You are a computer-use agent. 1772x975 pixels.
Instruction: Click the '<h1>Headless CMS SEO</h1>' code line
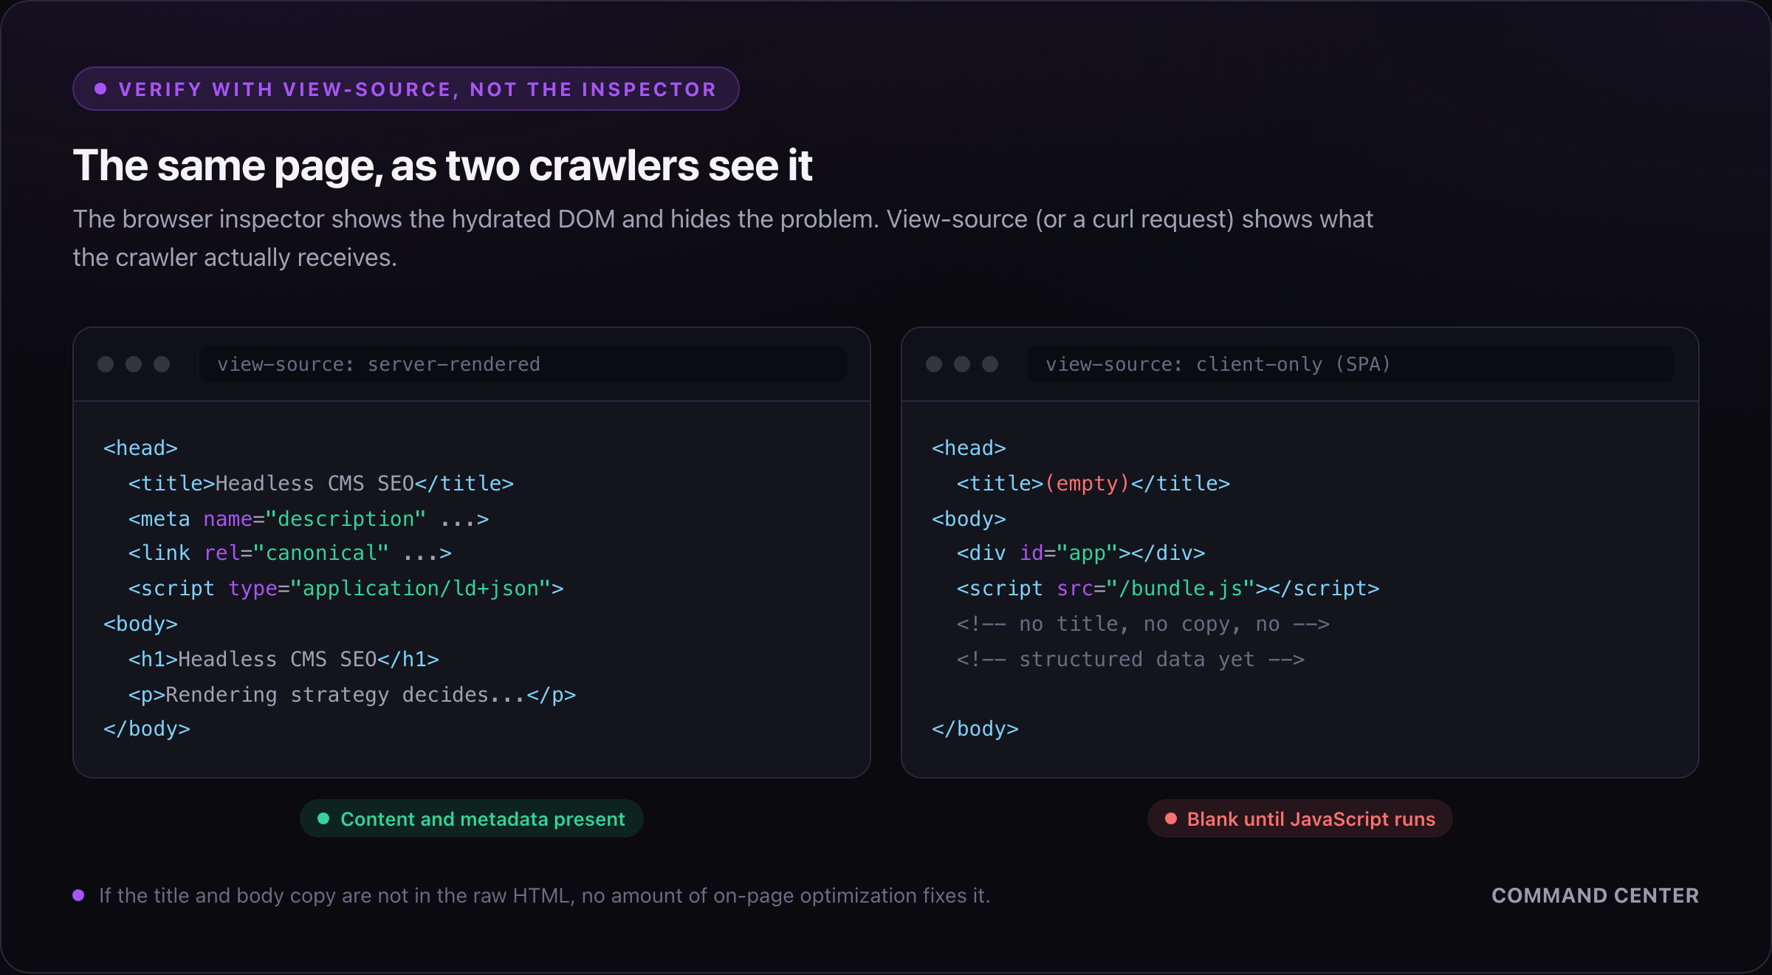(x=284, y=659)
